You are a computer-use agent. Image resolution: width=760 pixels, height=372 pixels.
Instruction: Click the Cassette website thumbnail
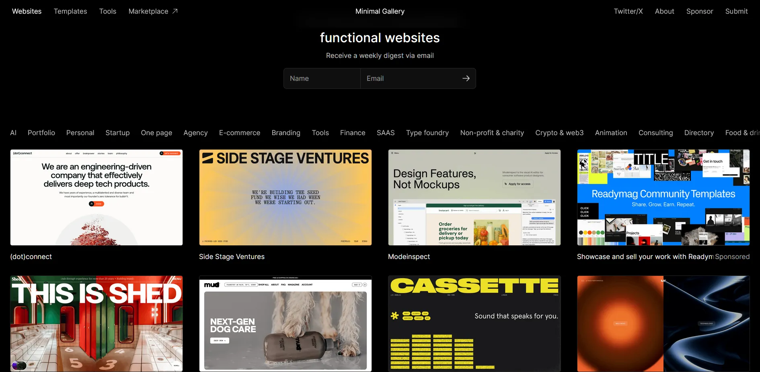tap(474, 324)
